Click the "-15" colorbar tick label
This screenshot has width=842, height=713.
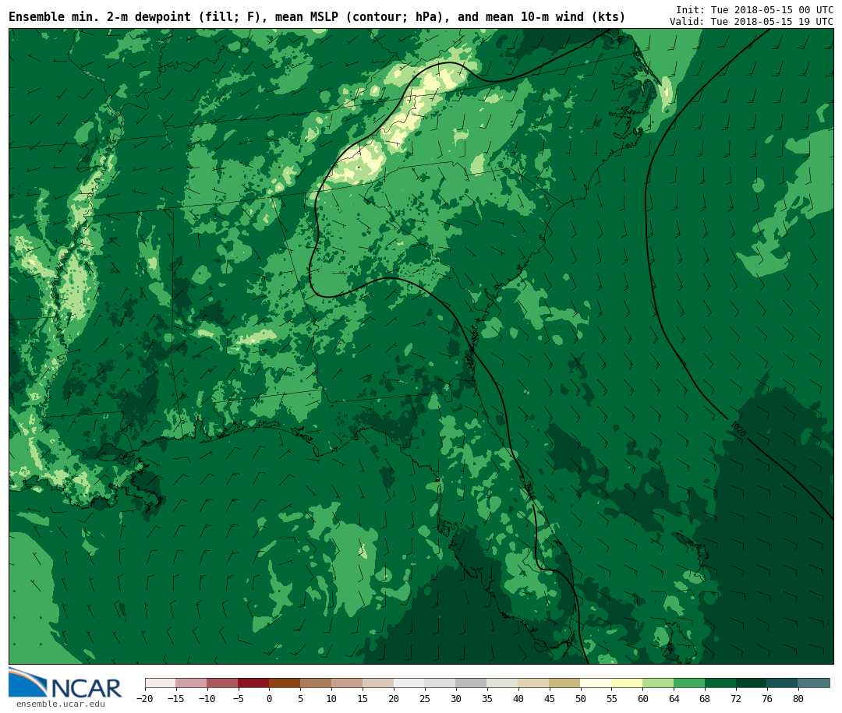point(176,698)
